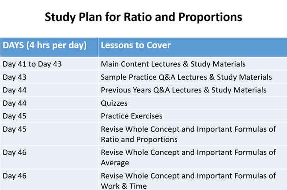Click the Day 44 cell beside Previous Years Q&A

49,90
